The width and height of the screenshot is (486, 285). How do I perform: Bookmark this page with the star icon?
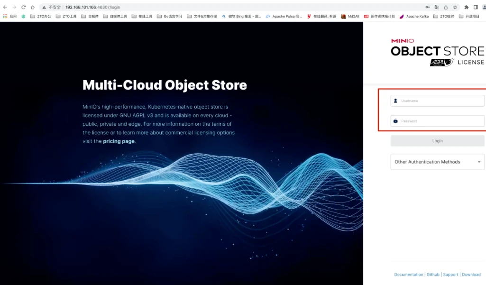click(455, 7)
